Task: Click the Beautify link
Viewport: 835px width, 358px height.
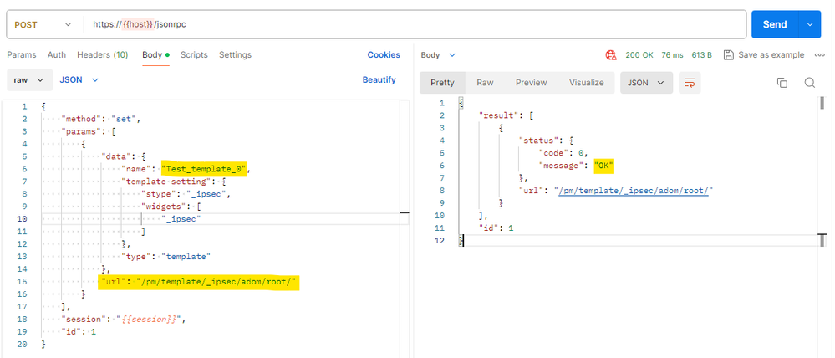Action: coord(379,79)
